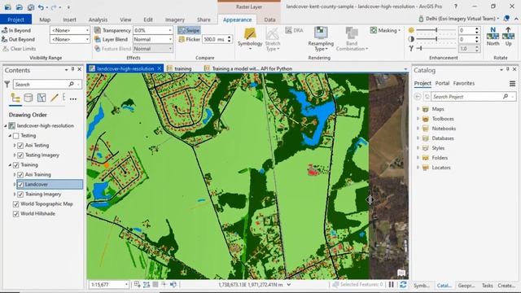The image size is (521, 293).
Task: Expand the Databases catalog node
Action: tap(418, 138)
